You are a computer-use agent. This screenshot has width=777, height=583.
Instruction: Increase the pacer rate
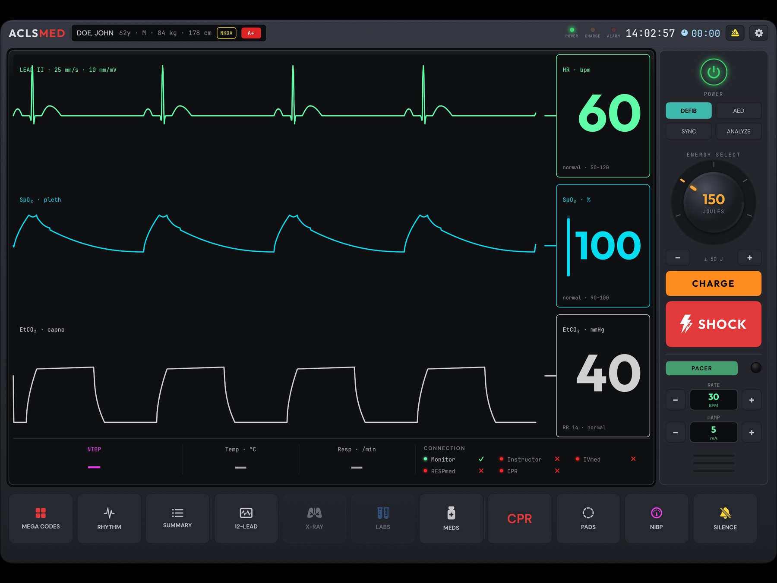click(752, 400)
